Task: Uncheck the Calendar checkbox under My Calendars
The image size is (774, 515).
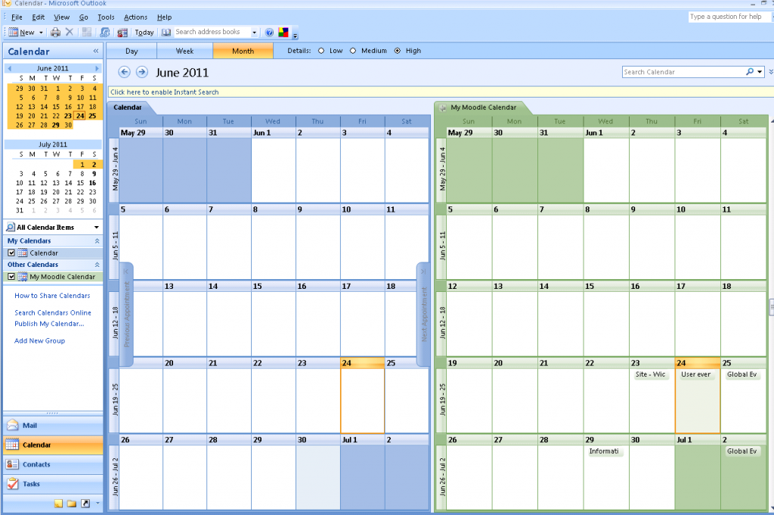Action: coord(11,253)
